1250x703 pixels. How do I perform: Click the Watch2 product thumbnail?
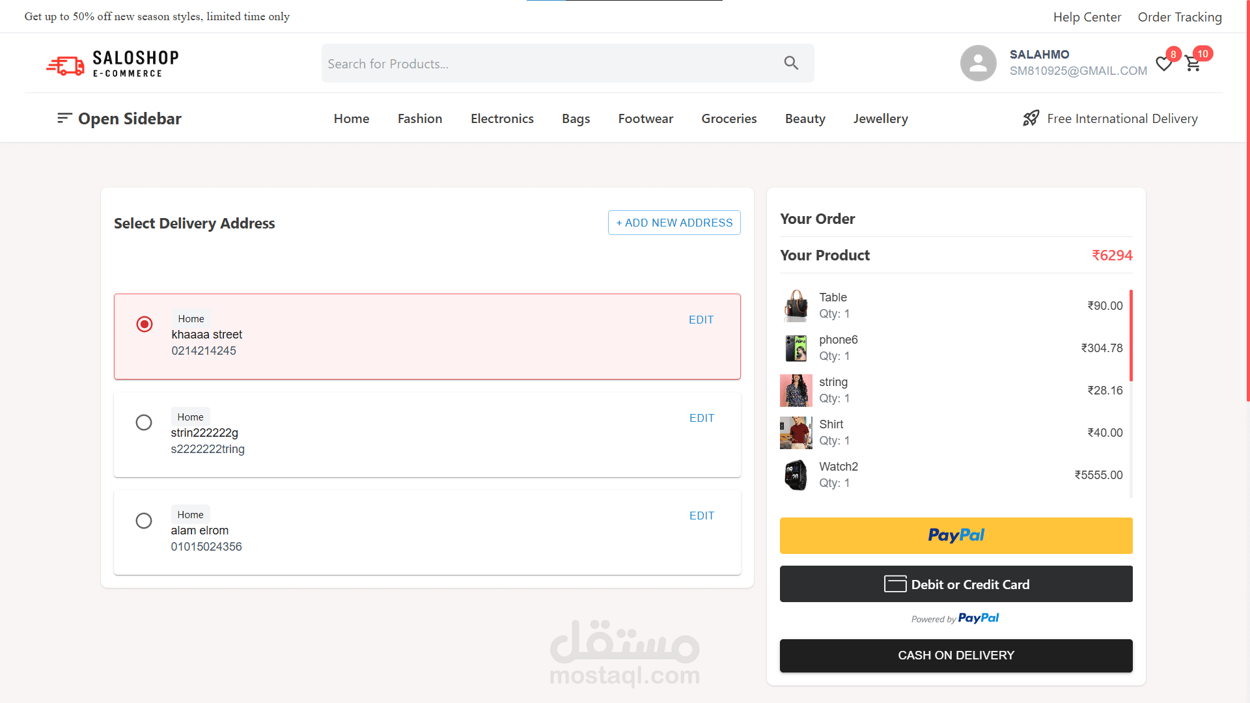[x=796, y=475]
